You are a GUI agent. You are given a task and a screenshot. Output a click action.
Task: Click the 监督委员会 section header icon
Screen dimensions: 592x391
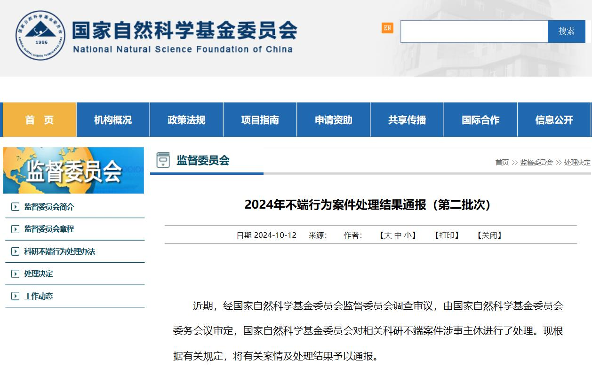click(163, 160)
